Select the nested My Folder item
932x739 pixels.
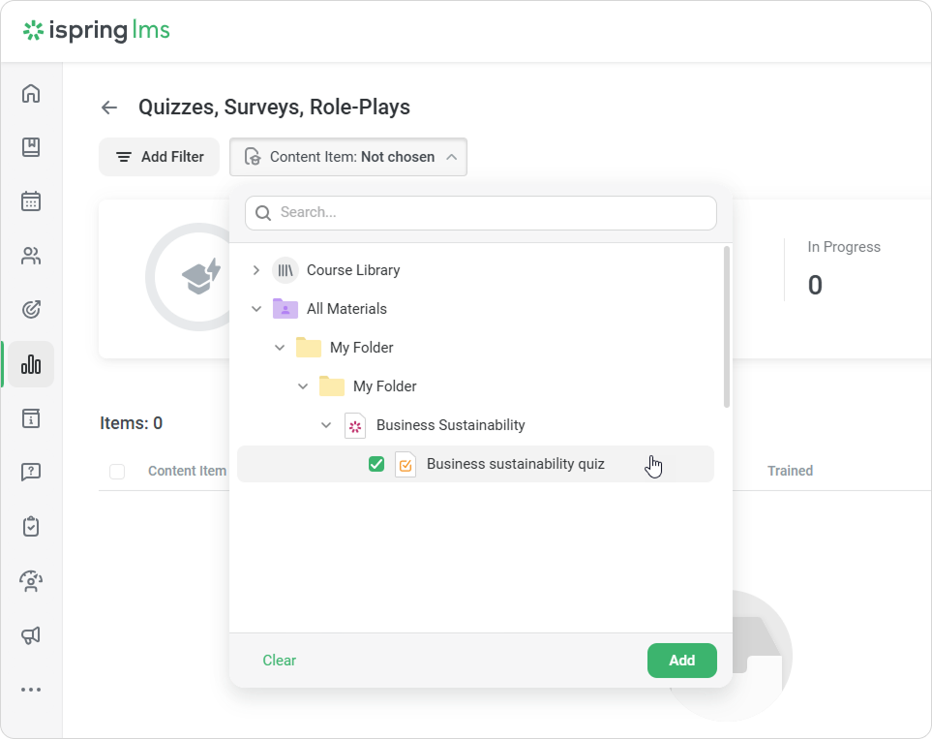[384, 386]
